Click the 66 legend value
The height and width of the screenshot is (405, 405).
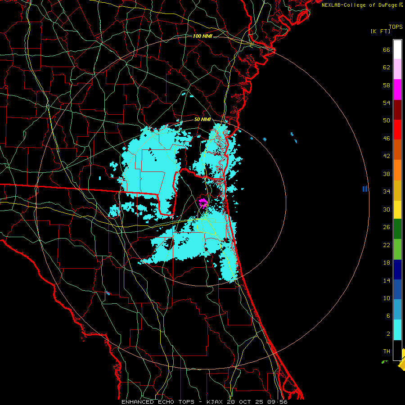tap(387, 50)
